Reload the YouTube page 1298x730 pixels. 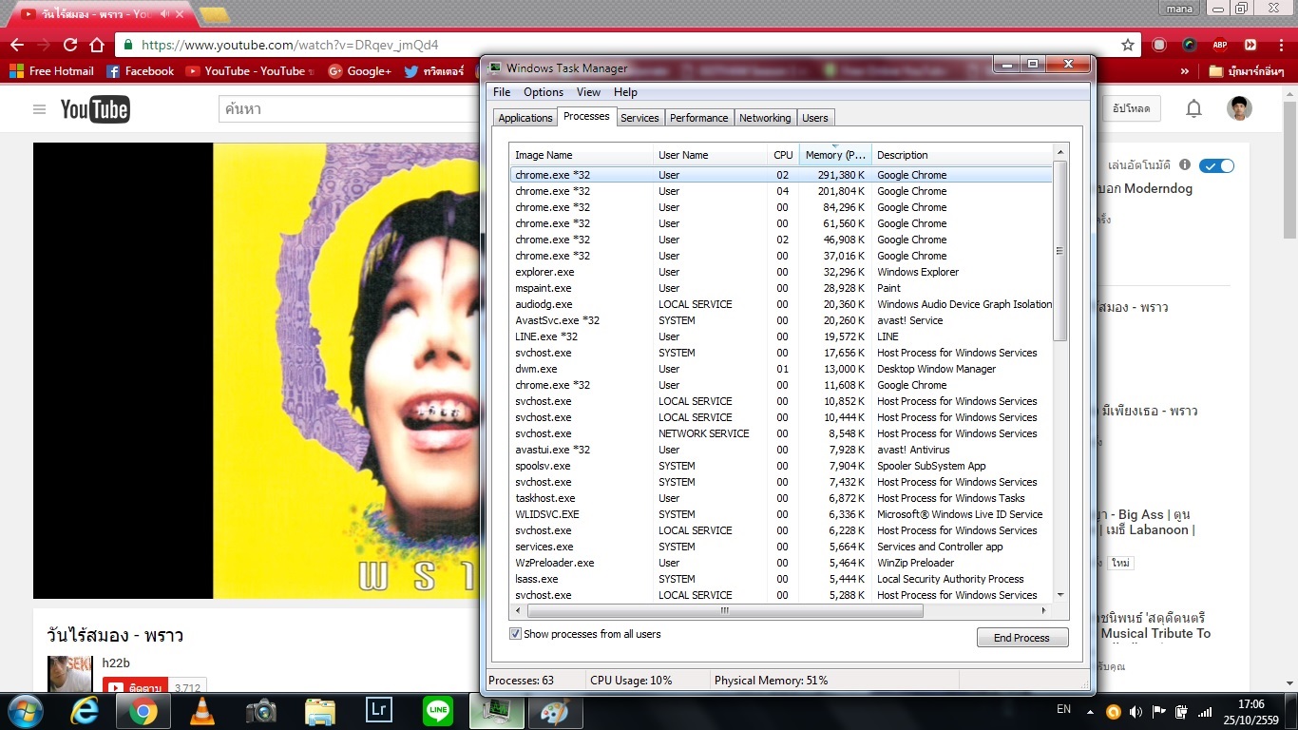70,45
